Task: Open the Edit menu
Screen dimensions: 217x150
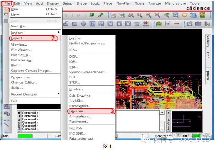Action: (17, 3)
